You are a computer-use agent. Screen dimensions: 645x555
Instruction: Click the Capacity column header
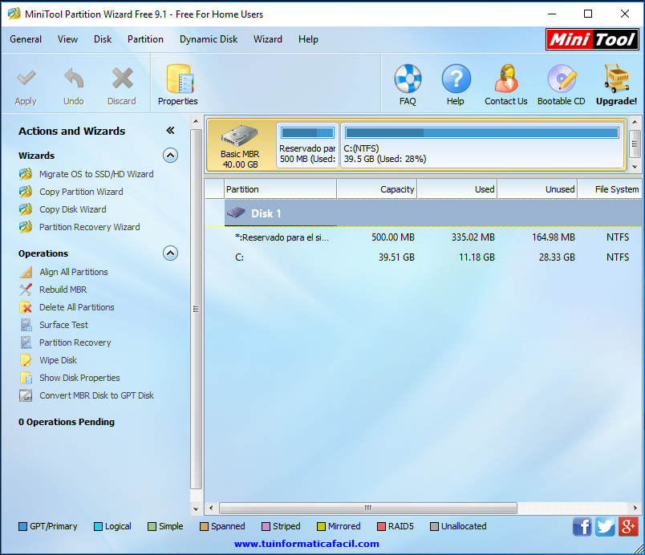coord(377,189)
